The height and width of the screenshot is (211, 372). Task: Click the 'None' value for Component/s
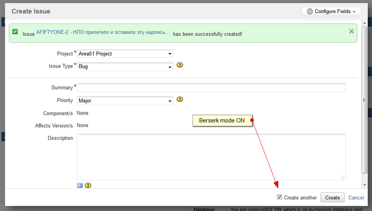pos(82,113)
